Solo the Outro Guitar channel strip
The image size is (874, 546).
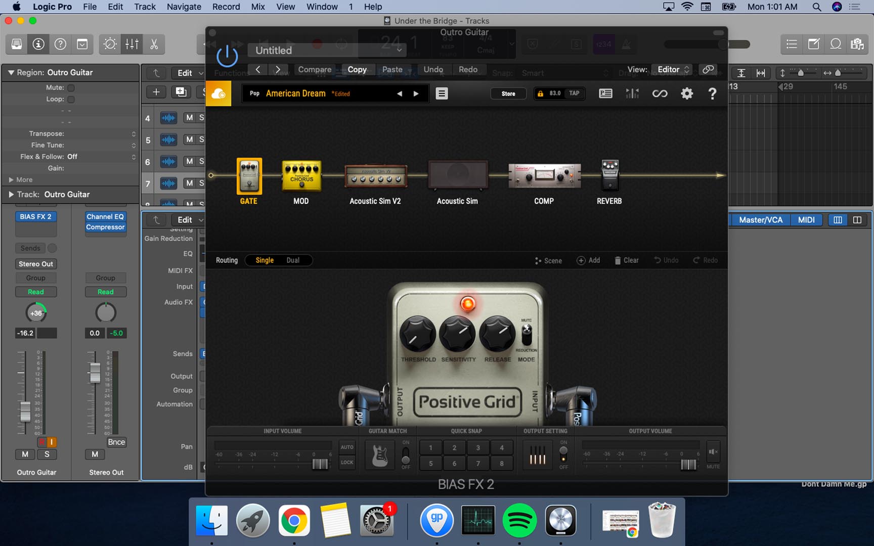pos(47,454)
